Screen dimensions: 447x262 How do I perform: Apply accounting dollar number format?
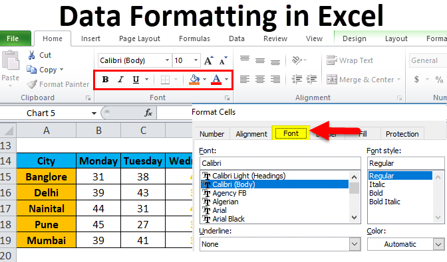416,80
